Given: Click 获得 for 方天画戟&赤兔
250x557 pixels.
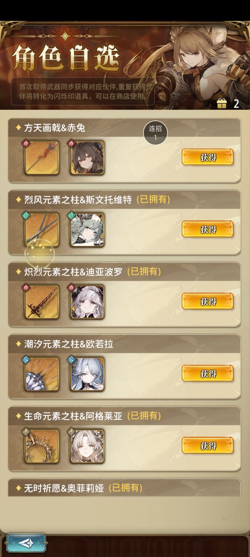Looking at the screenshot, I should click(208, 157).
